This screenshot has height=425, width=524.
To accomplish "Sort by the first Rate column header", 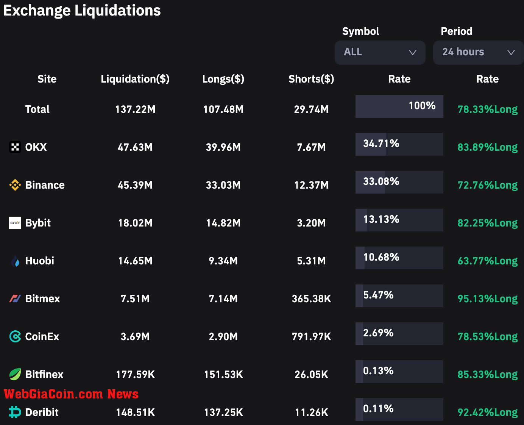I will tap(399, 79).
